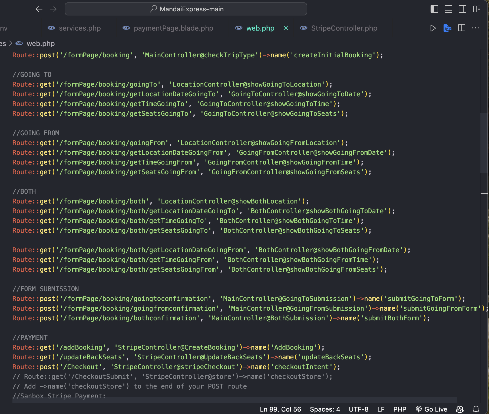Toggle the bottom panel layout icon

(448, 9)
